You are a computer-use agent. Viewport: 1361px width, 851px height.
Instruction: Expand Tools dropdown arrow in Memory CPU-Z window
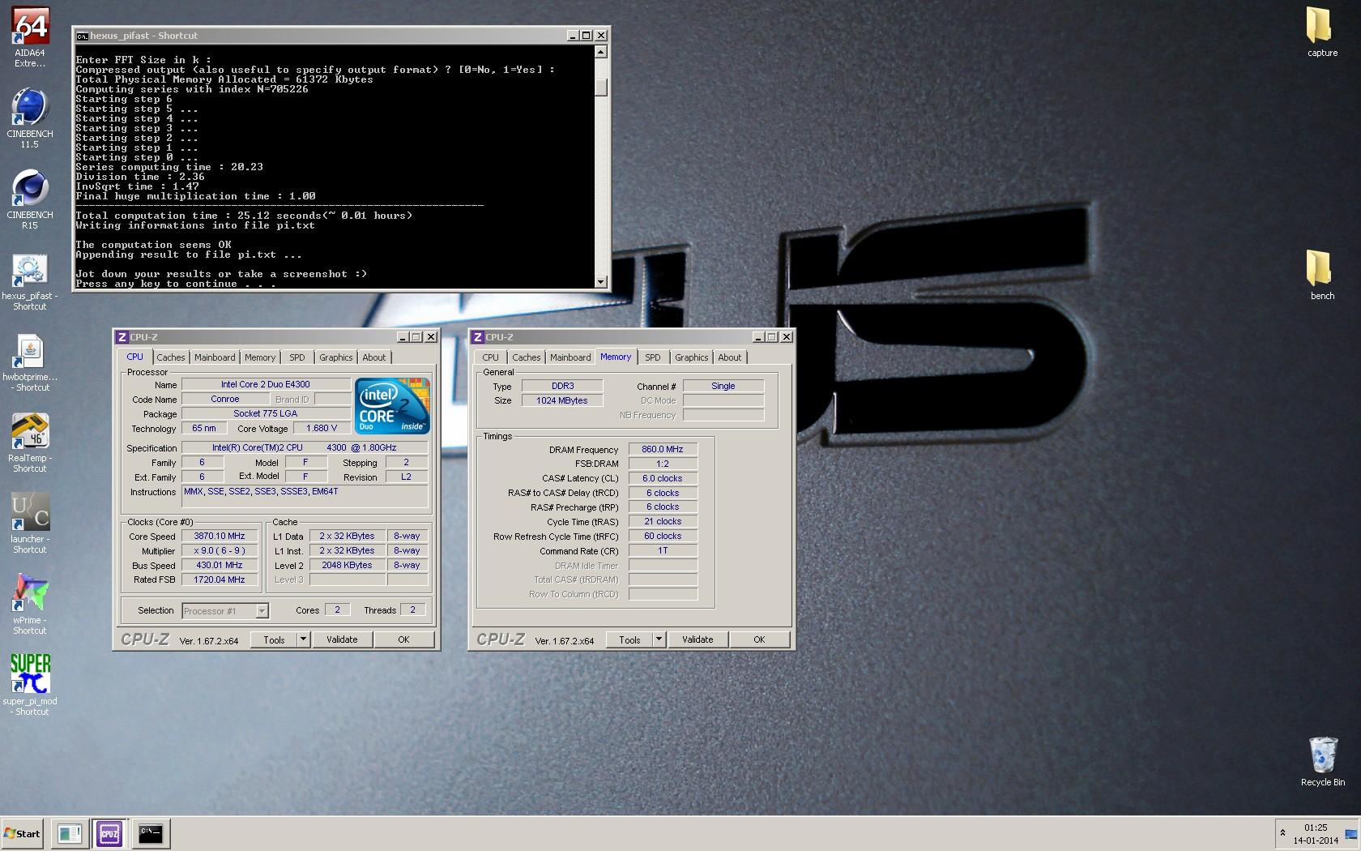pos(659,639)
